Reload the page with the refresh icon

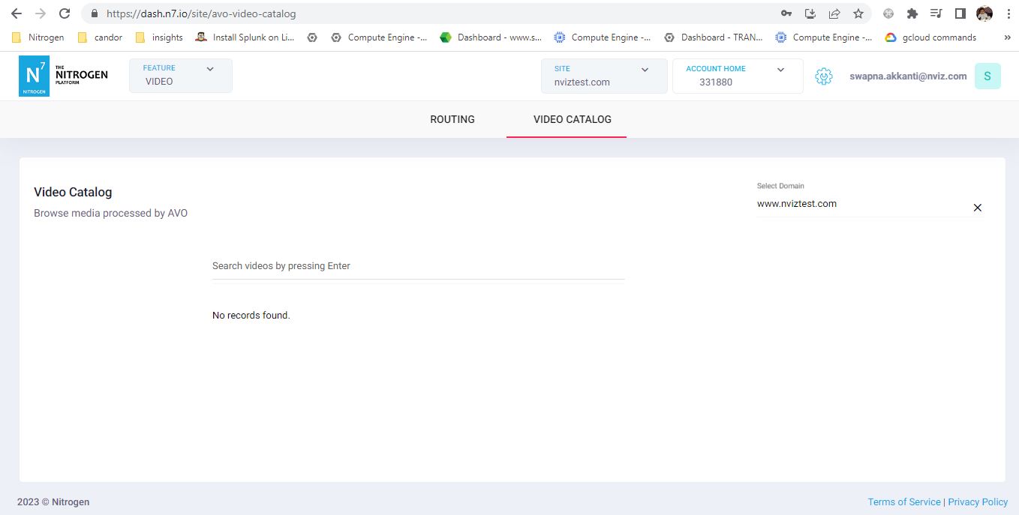click(64, 13)
